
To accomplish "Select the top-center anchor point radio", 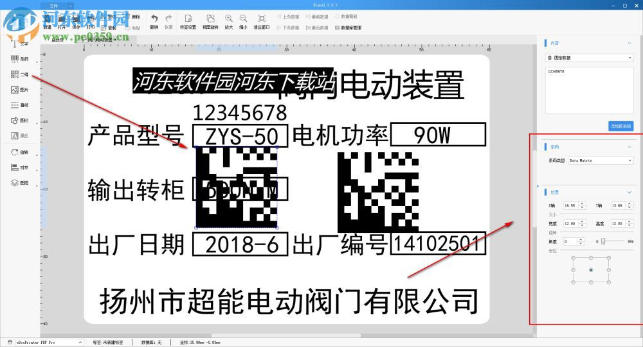I will (x=591, y=258).
